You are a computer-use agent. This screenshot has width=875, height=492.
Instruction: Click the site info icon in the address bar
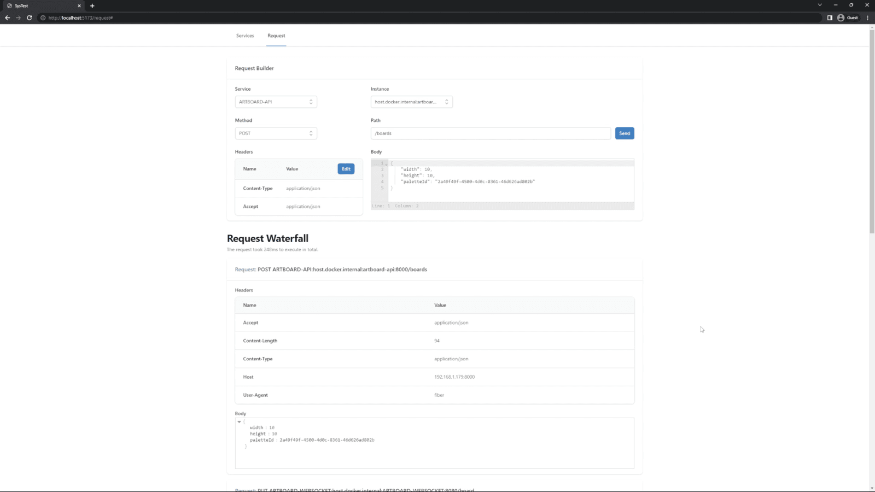pos(43,17)
